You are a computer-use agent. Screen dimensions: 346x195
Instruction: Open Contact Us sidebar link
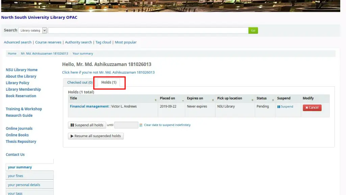tap(15, 155)
